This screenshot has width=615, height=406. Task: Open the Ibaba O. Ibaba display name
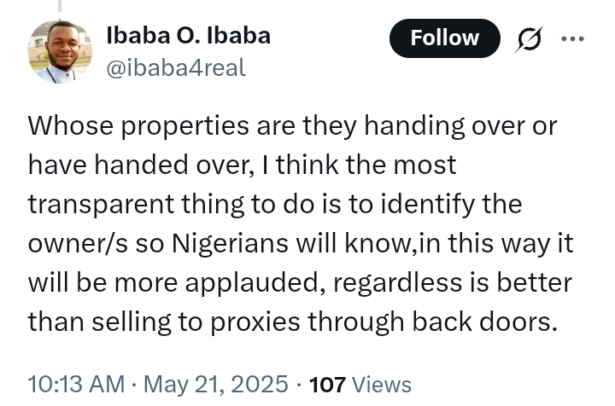click(x=188, y=36)
